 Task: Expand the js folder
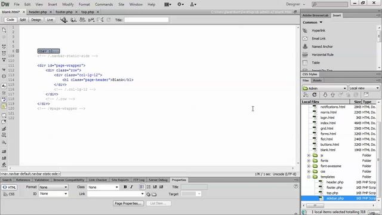(x=309, y=155)
